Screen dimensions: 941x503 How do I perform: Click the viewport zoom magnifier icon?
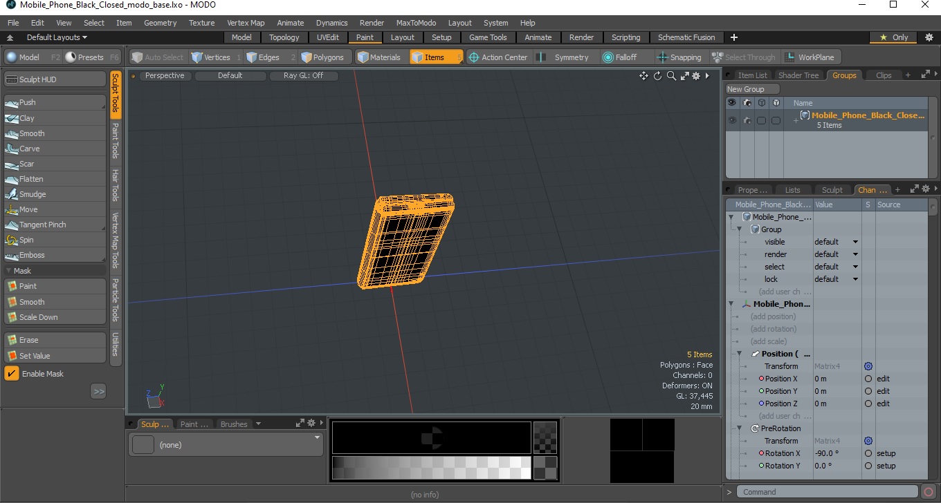pos(671,76)
